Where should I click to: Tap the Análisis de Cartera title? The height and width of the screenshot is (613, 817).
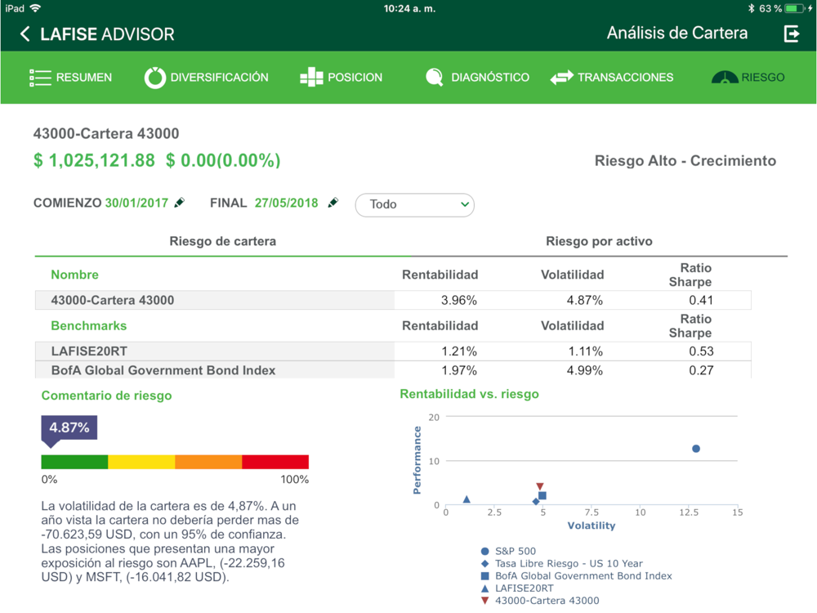pos(676,34)
